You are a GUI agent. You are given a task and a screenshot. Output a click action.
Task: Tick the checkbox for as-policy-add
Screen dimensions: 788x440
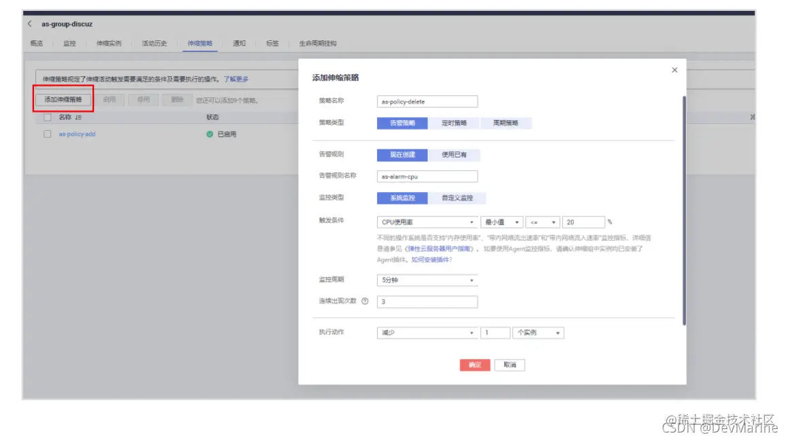[47, 134]
